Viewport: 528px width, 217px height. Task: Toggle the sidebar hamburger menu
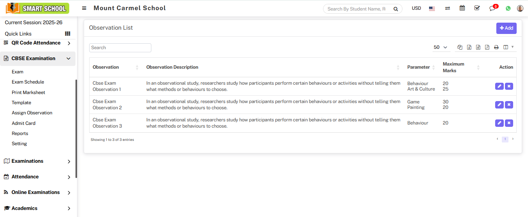tap(84, 8)
